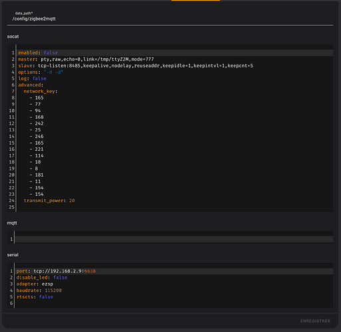Click network key value 221

point(39,149)
